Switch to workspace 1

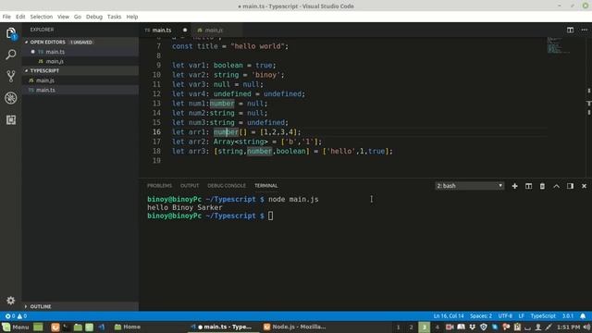[398, 327]
